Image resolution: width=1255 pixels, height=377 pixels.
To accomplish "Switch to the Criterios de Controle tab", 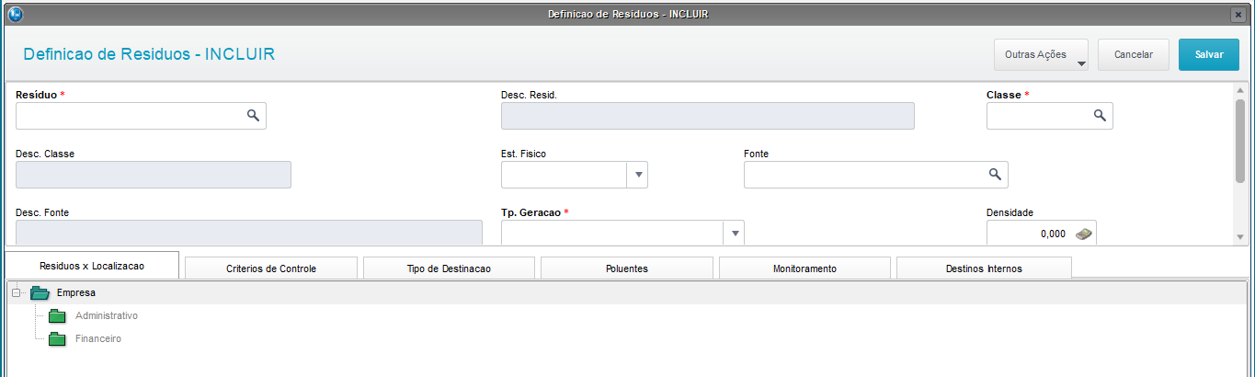I will [x=271, y=268].
